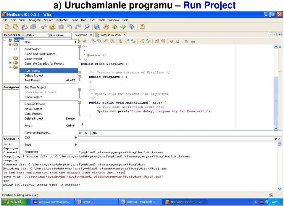Screen dimensions: 284x206
Task: Click the Save All toolbar icon
Action: coord(33,27)
